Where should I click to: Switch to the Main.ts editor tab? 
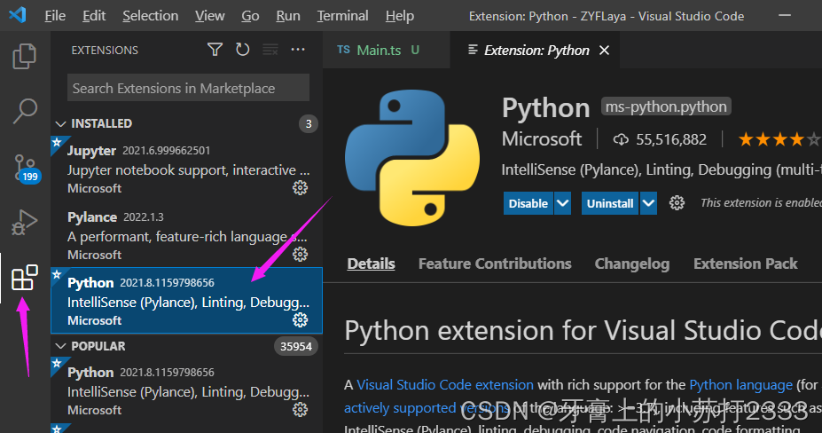point(387,50)
